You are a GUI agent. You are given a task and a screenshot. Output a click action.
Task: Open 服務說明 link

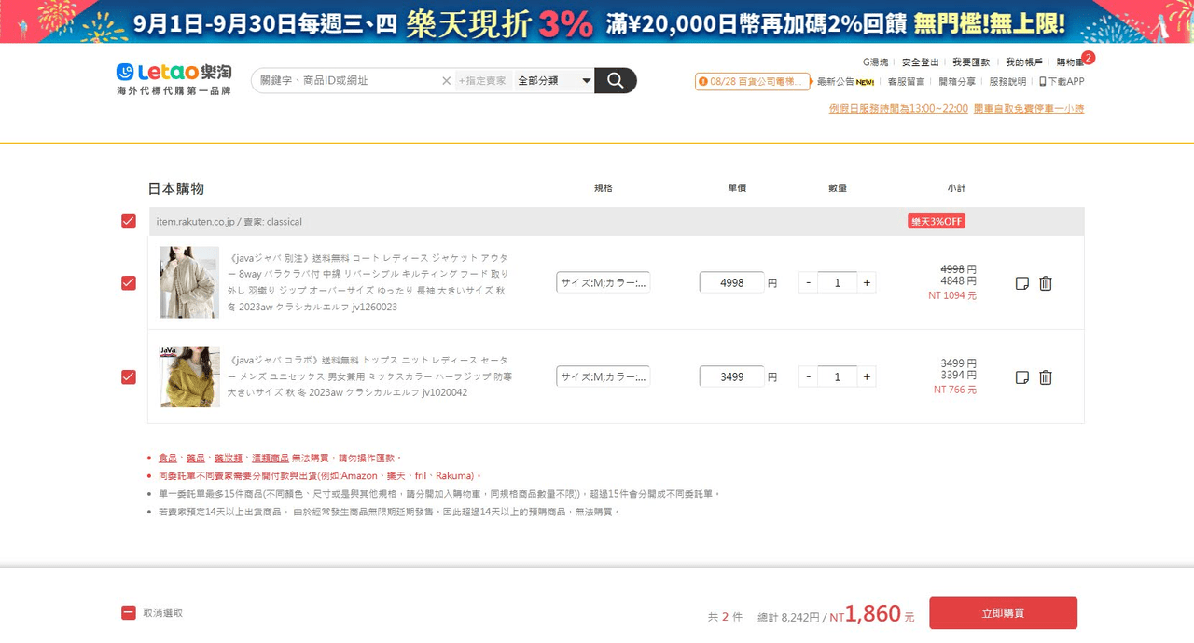click(1007, 81)
